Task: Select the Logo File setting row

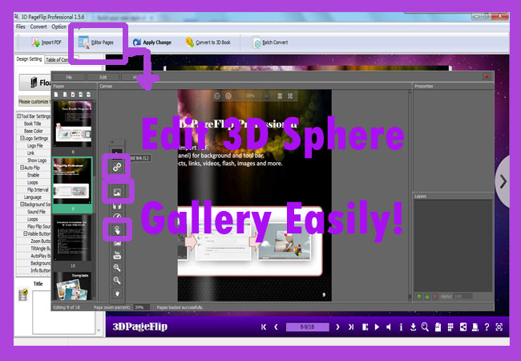Action: coord(34,145)
